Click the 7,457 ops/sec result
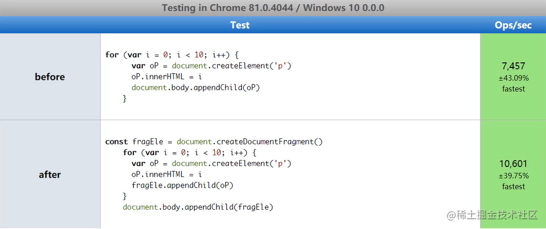Viewport: 546px width, 229px height. [513, 66]
